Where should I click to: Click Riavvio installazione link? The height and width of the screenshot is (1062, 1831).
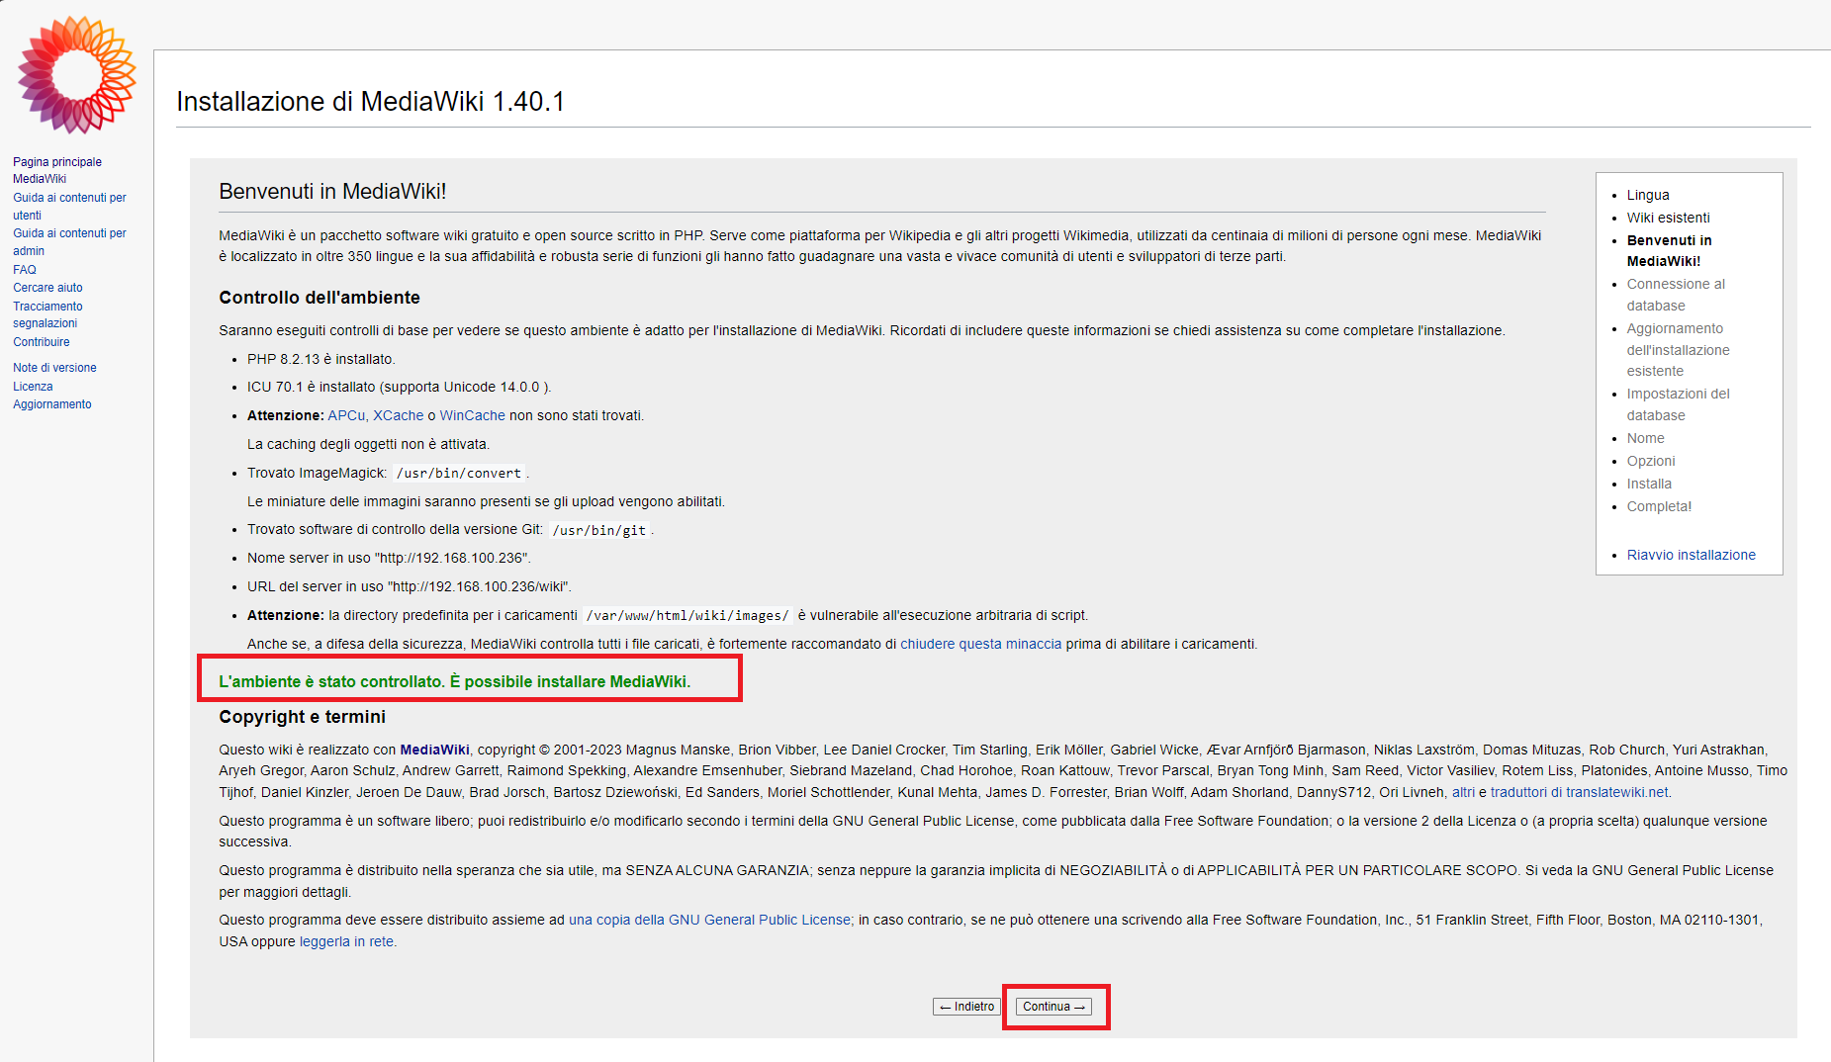pyautogui.click(x=1691, y=555)
